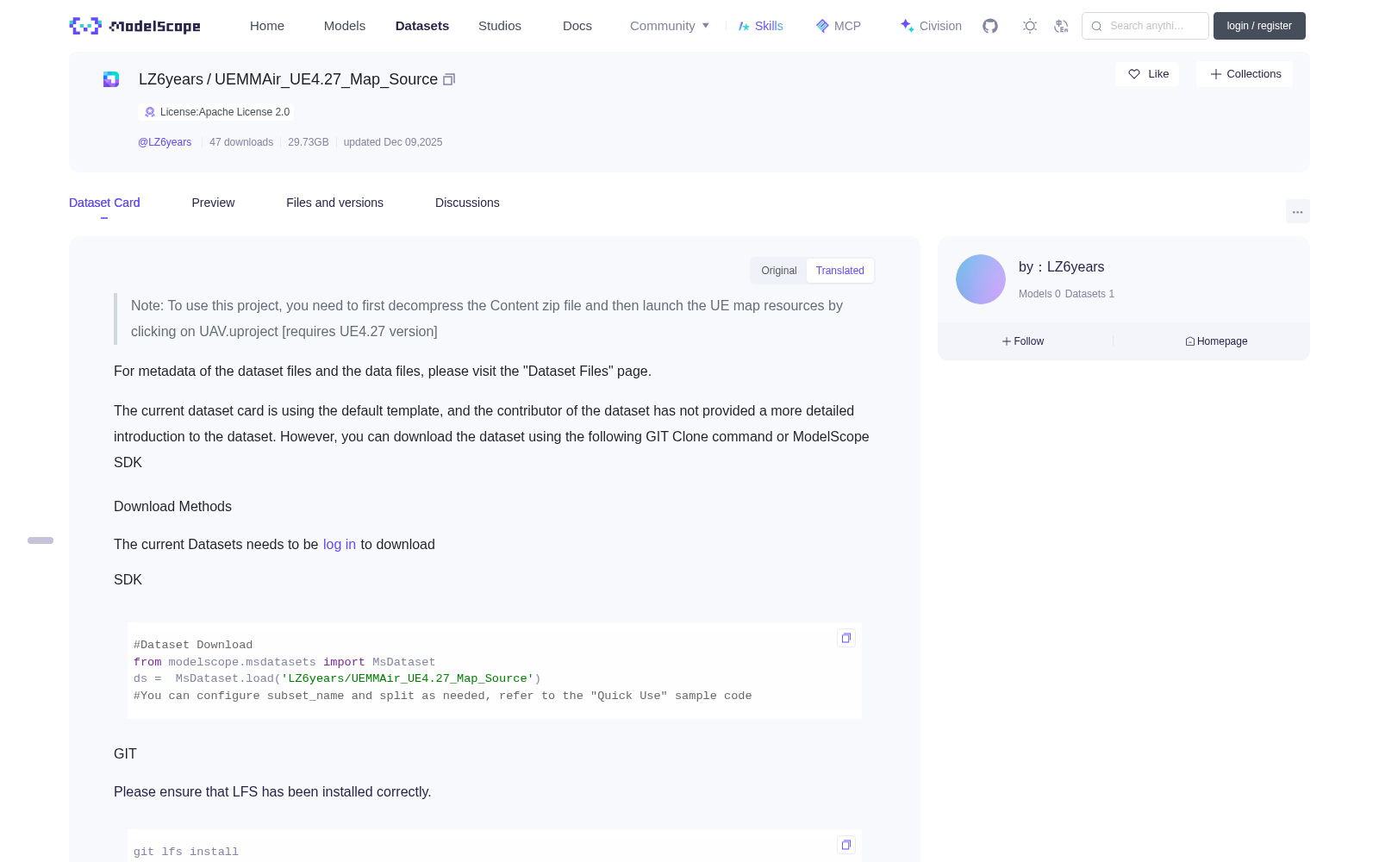Add dataset to Collections
1379x862 pixels.
coord(1245,74)
